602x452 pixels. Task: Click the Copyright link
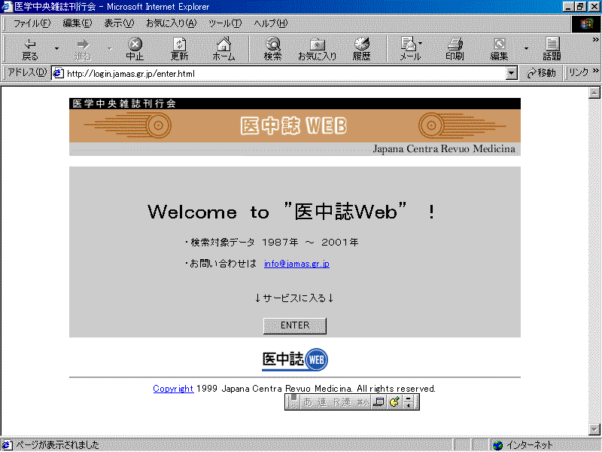coord(173,389)
